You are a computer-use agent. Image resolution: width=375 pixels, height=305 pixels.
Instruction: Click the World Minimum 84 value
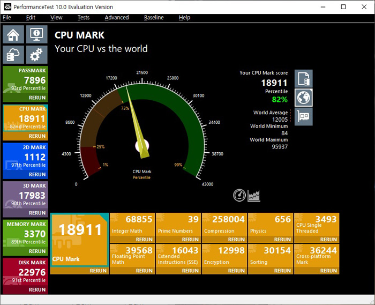click(284, 133)
